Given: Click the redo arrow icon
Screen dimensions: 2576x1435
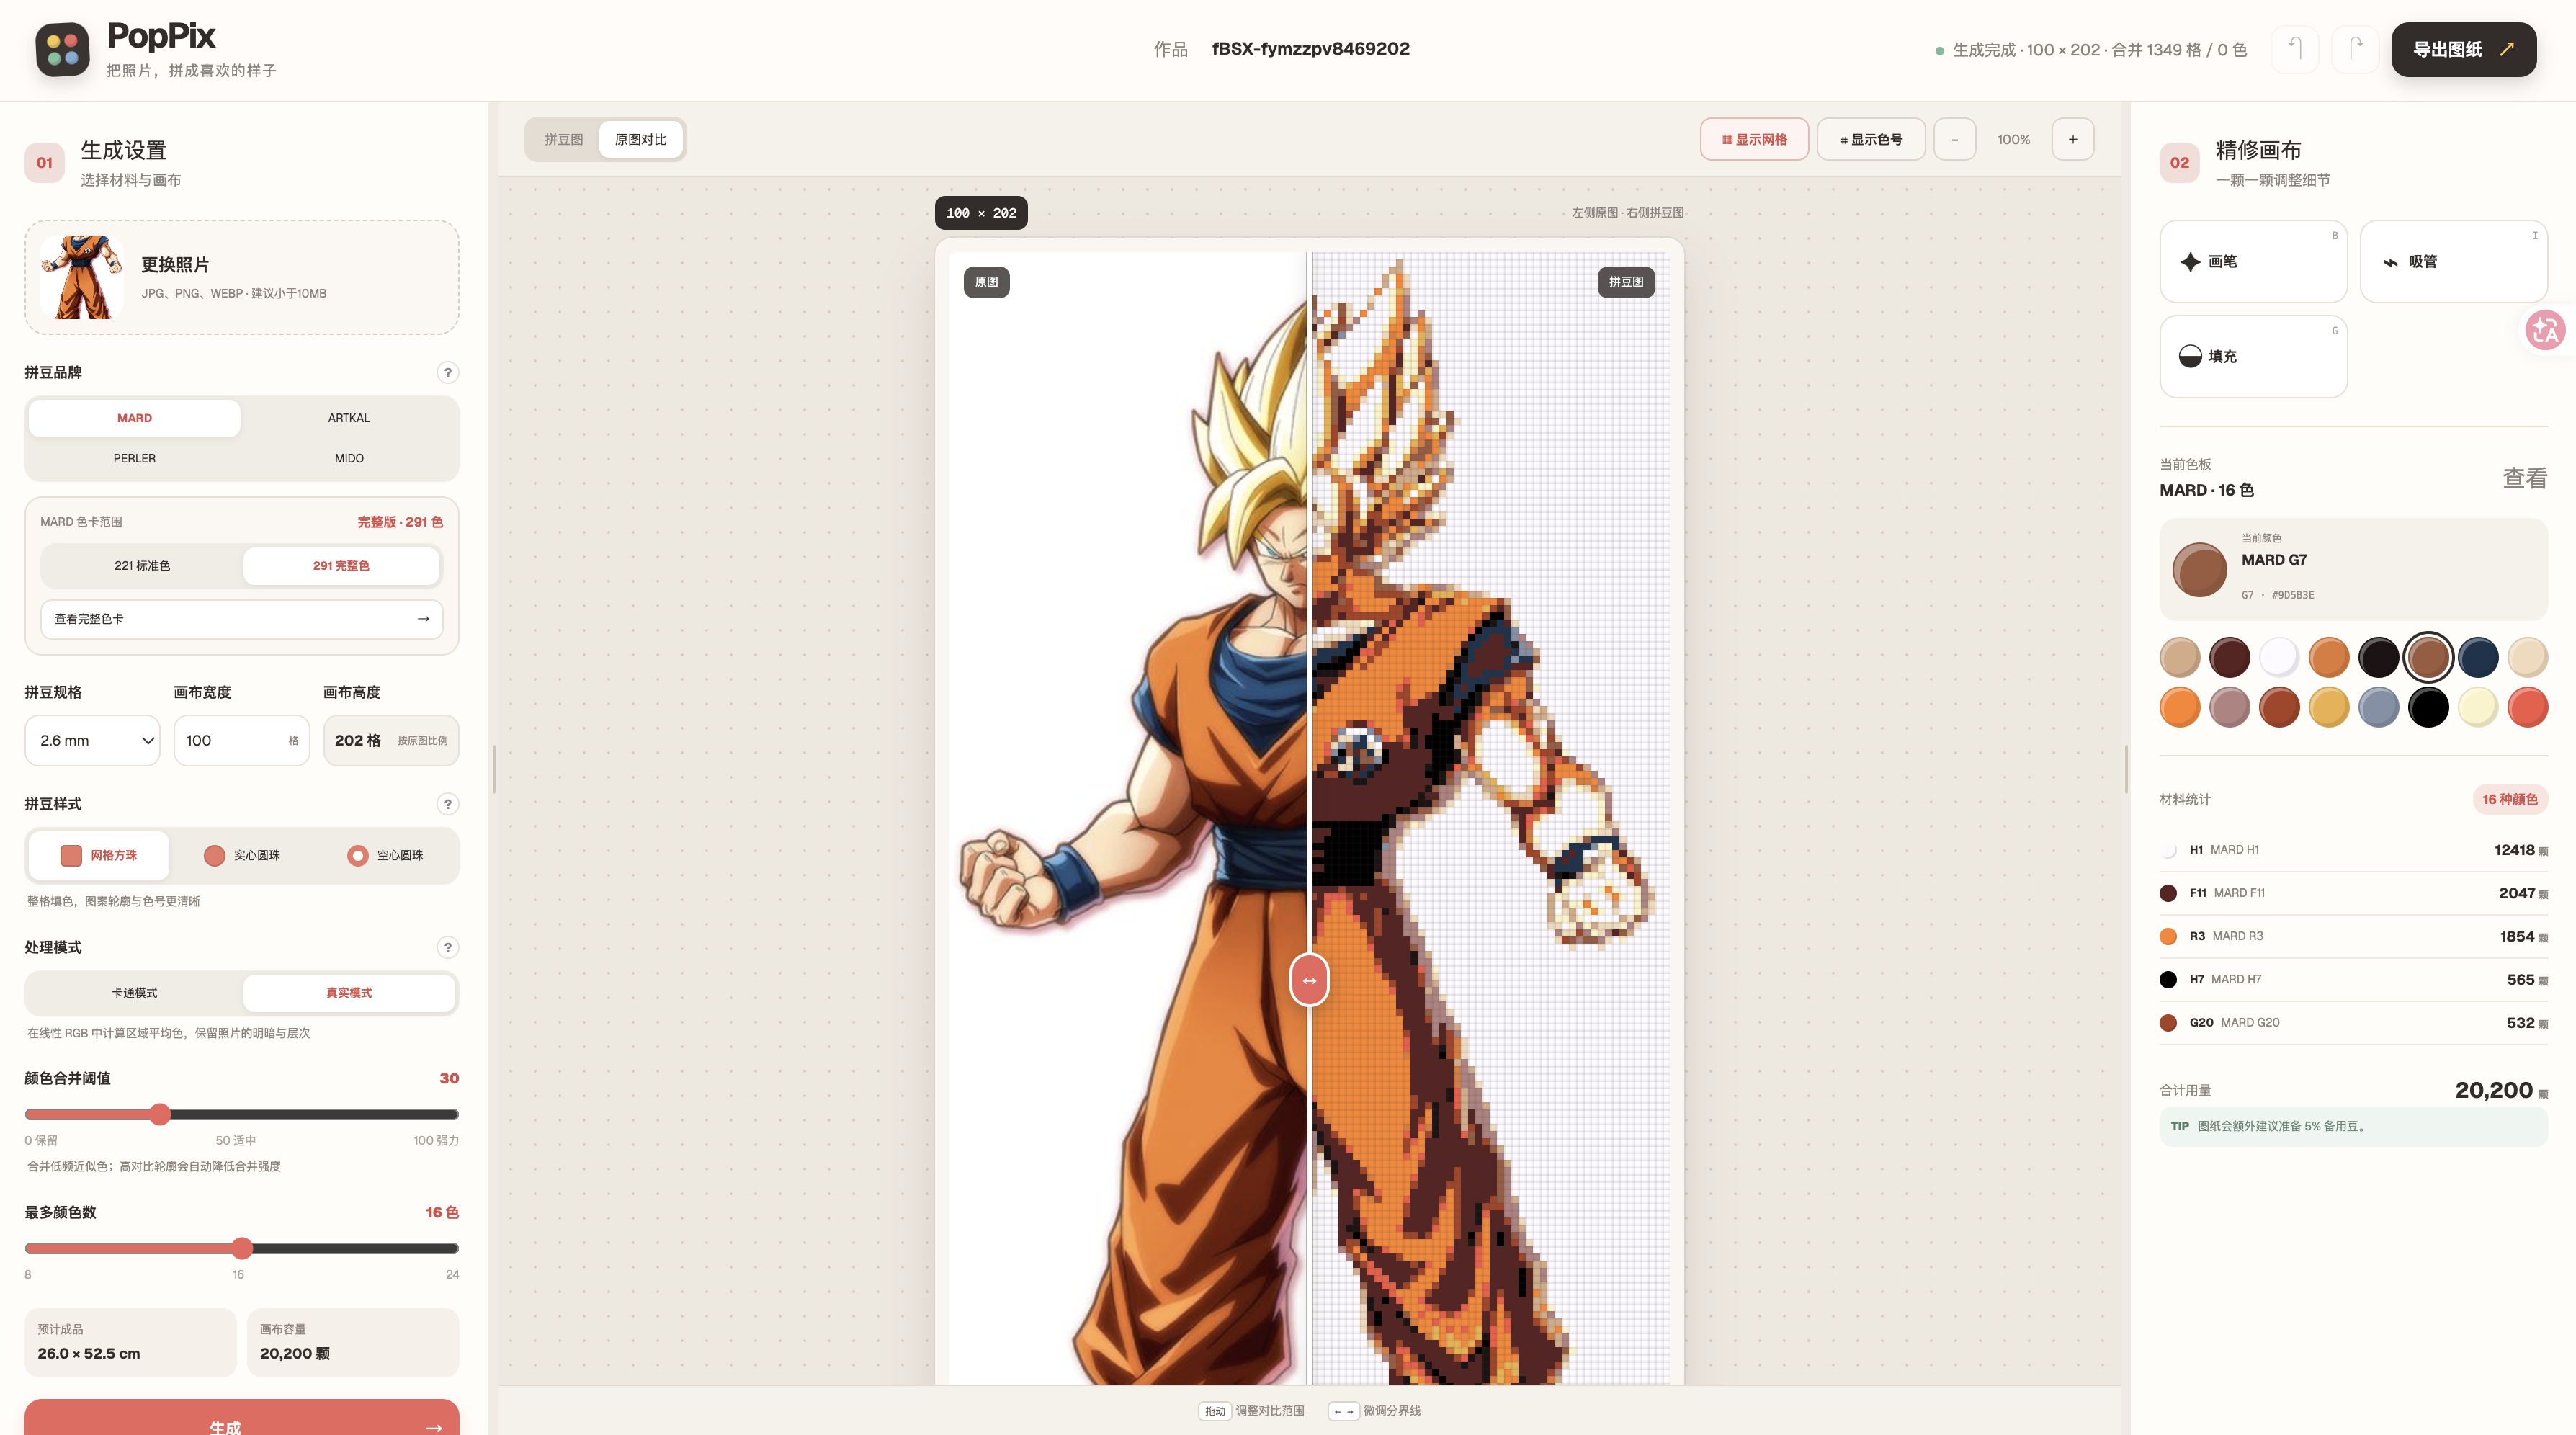Looking at the screenshot, I should (2355, 49).
